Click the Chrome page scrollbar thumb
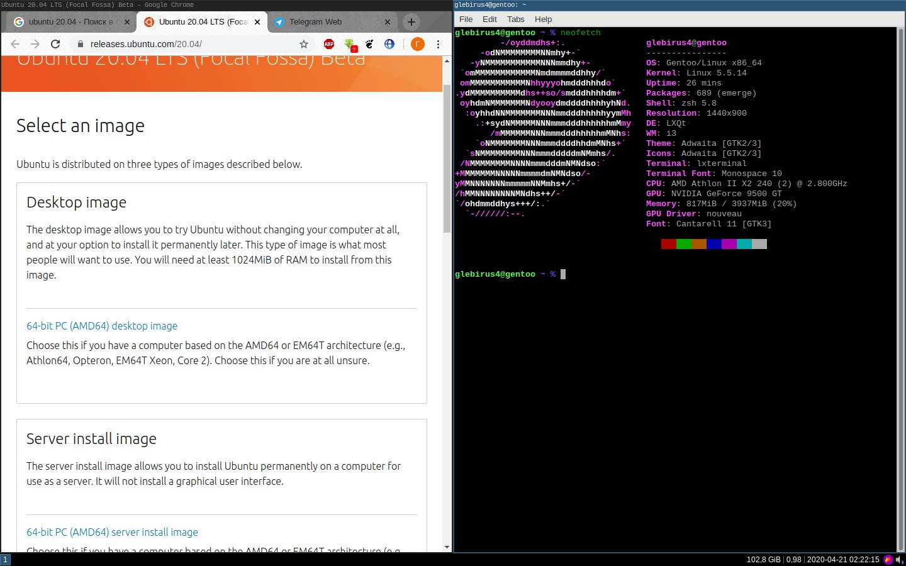Viewport: 906px width, 566px height. click(447, 158)
